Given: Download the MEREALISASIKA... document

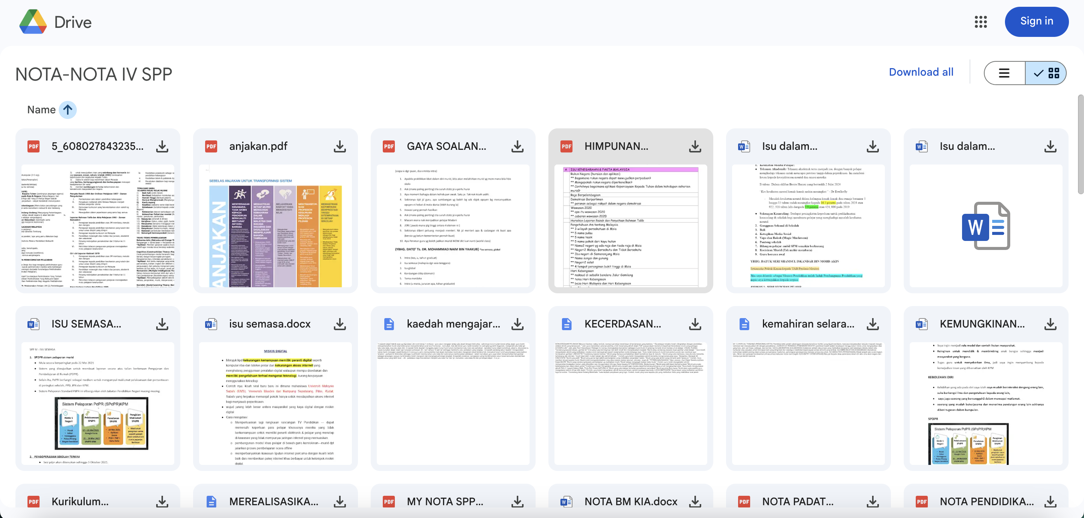Looking at the screenshot, I should point(340,501).
